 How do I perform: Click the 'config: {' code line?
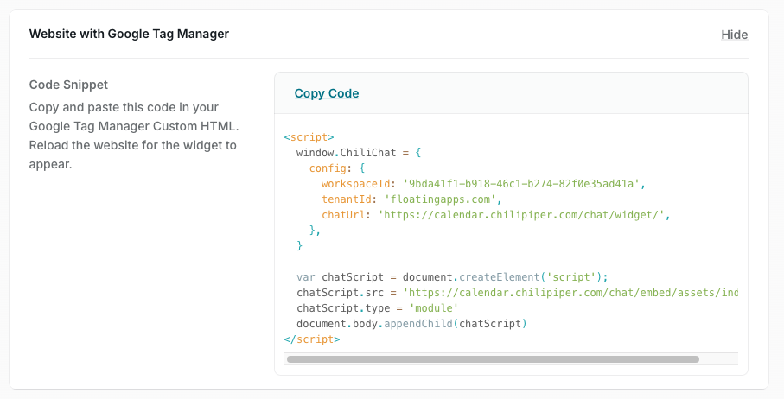coord(337,168)
